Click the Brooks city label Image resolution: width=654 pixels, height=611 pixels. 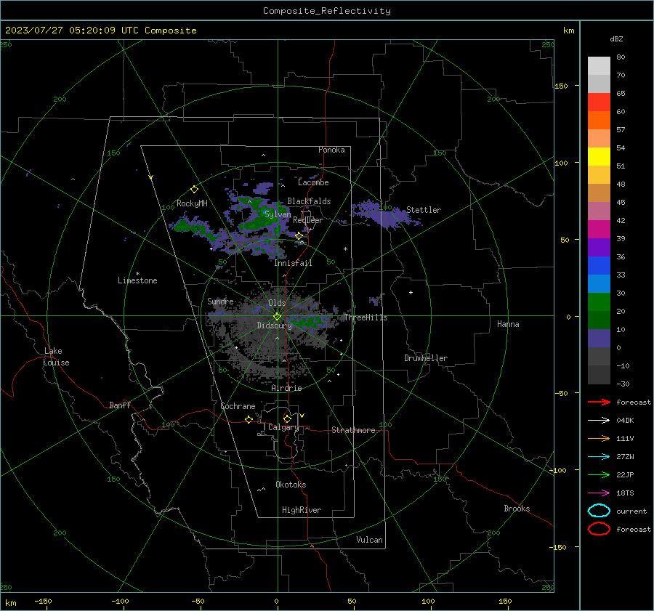(517, 509)
